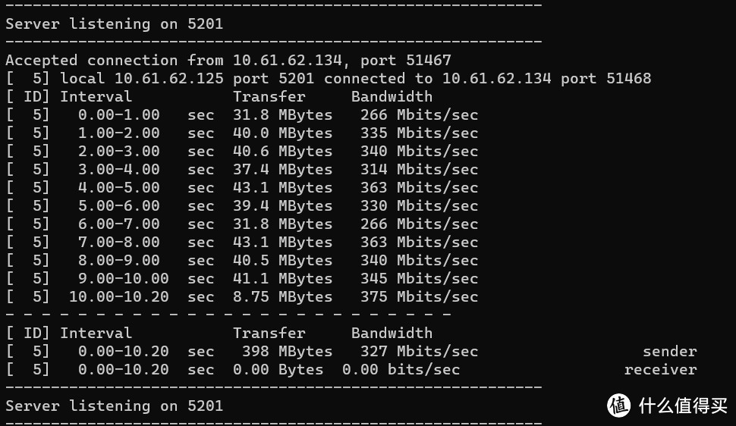
Task: Click the 40.6 MBytes transfer value
Action: 282,151
